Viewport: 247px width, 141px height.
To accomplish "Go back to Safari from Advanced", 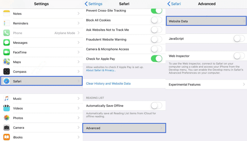I will tap(174, 4).
